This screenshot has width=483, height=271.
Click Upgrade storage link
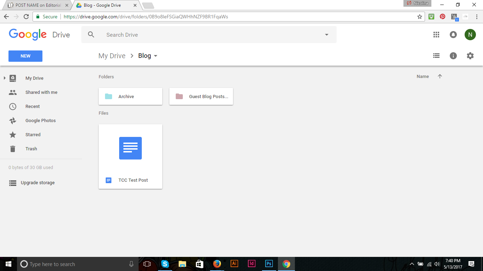(x=37, y=183)
